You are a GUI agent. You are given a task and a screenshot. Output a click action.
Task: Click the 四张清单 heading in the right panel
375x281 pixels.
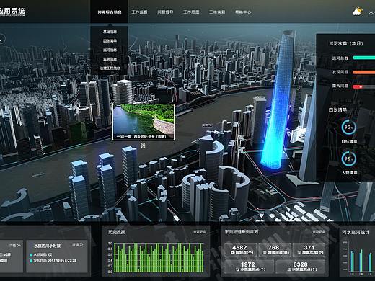pos(337,110)
